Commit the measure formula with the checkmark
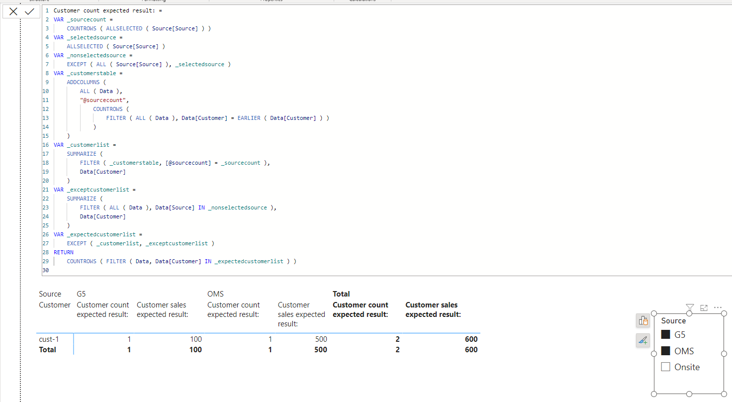This screenshot has width=732, height=402. coord(29,11)
